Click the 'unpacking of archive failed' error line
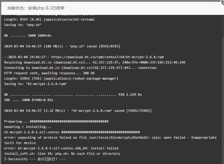The image size is (224, 164). click(x=110, y=140)
